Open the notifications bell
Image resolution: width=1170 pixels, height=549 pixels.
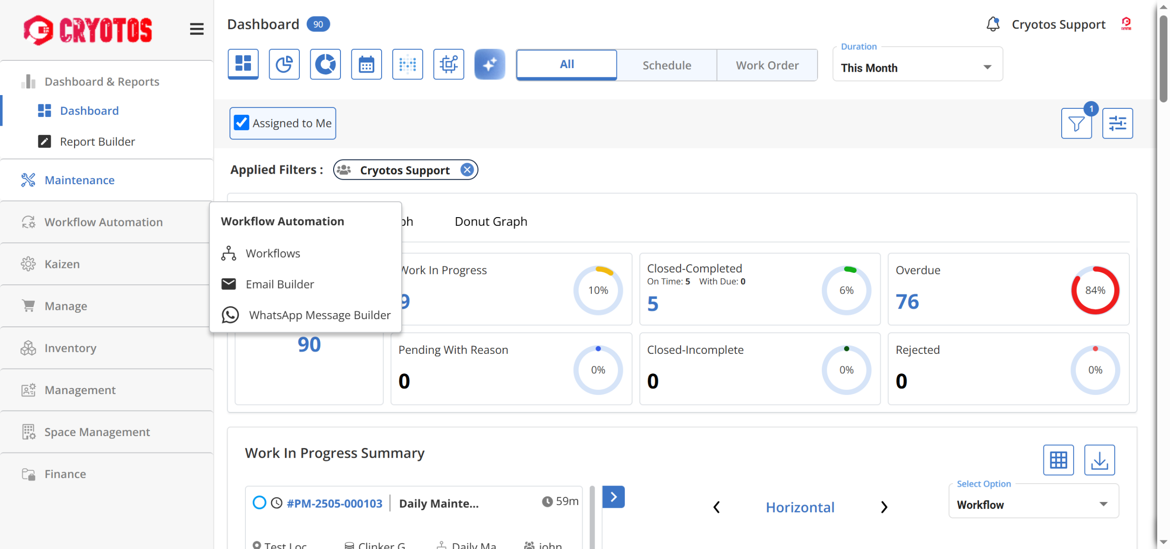click(992, 24)
